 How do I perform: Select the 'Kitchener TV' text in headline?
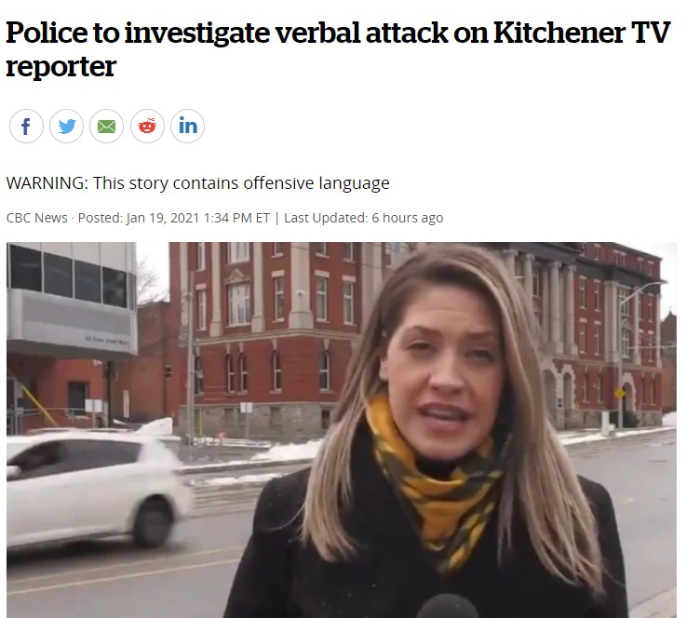tap(582, 33)
